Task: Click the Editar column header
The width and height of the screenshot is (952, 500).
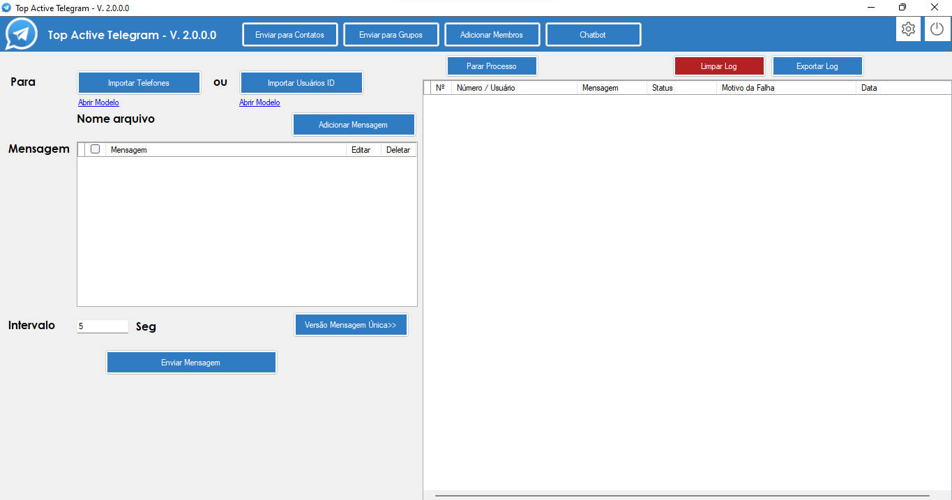Action: coord(363,150)
